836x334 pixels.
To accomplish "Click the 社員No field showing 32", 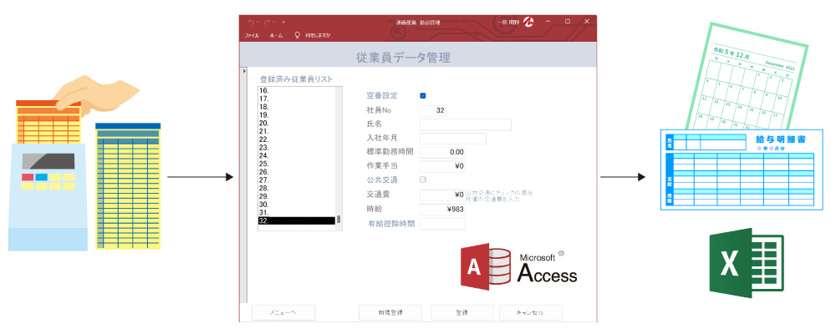I will [x=433, y=111].
